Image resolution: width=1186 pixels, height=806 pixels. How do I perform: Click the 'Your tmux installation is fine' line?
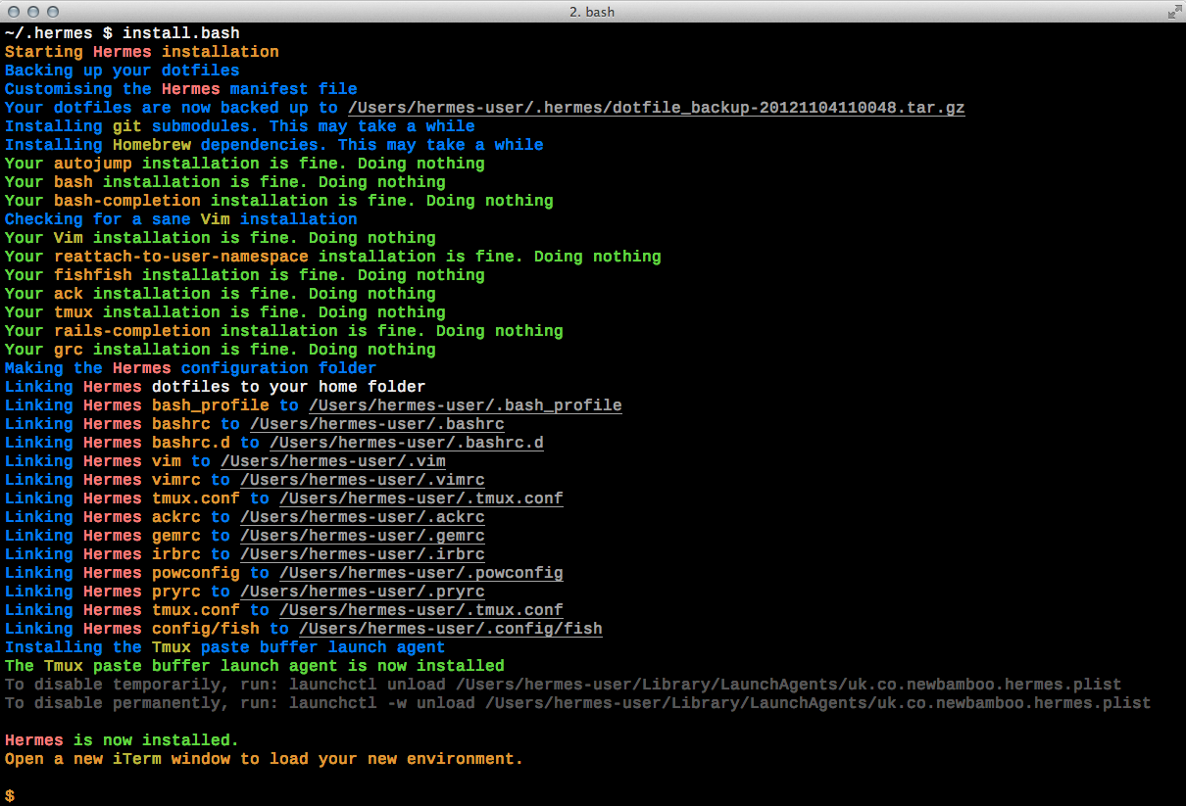pyautogui.click(x=225, y=312)
